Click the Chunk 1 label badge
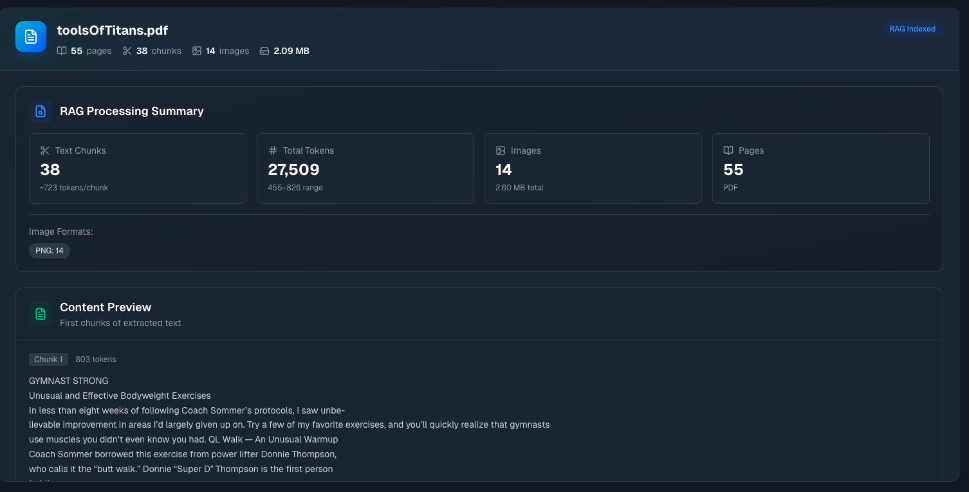This screenshot has width=969, height=492. [x=48, y=360]
